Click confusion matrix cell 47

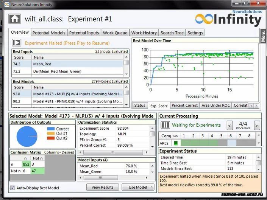(37, 171)
